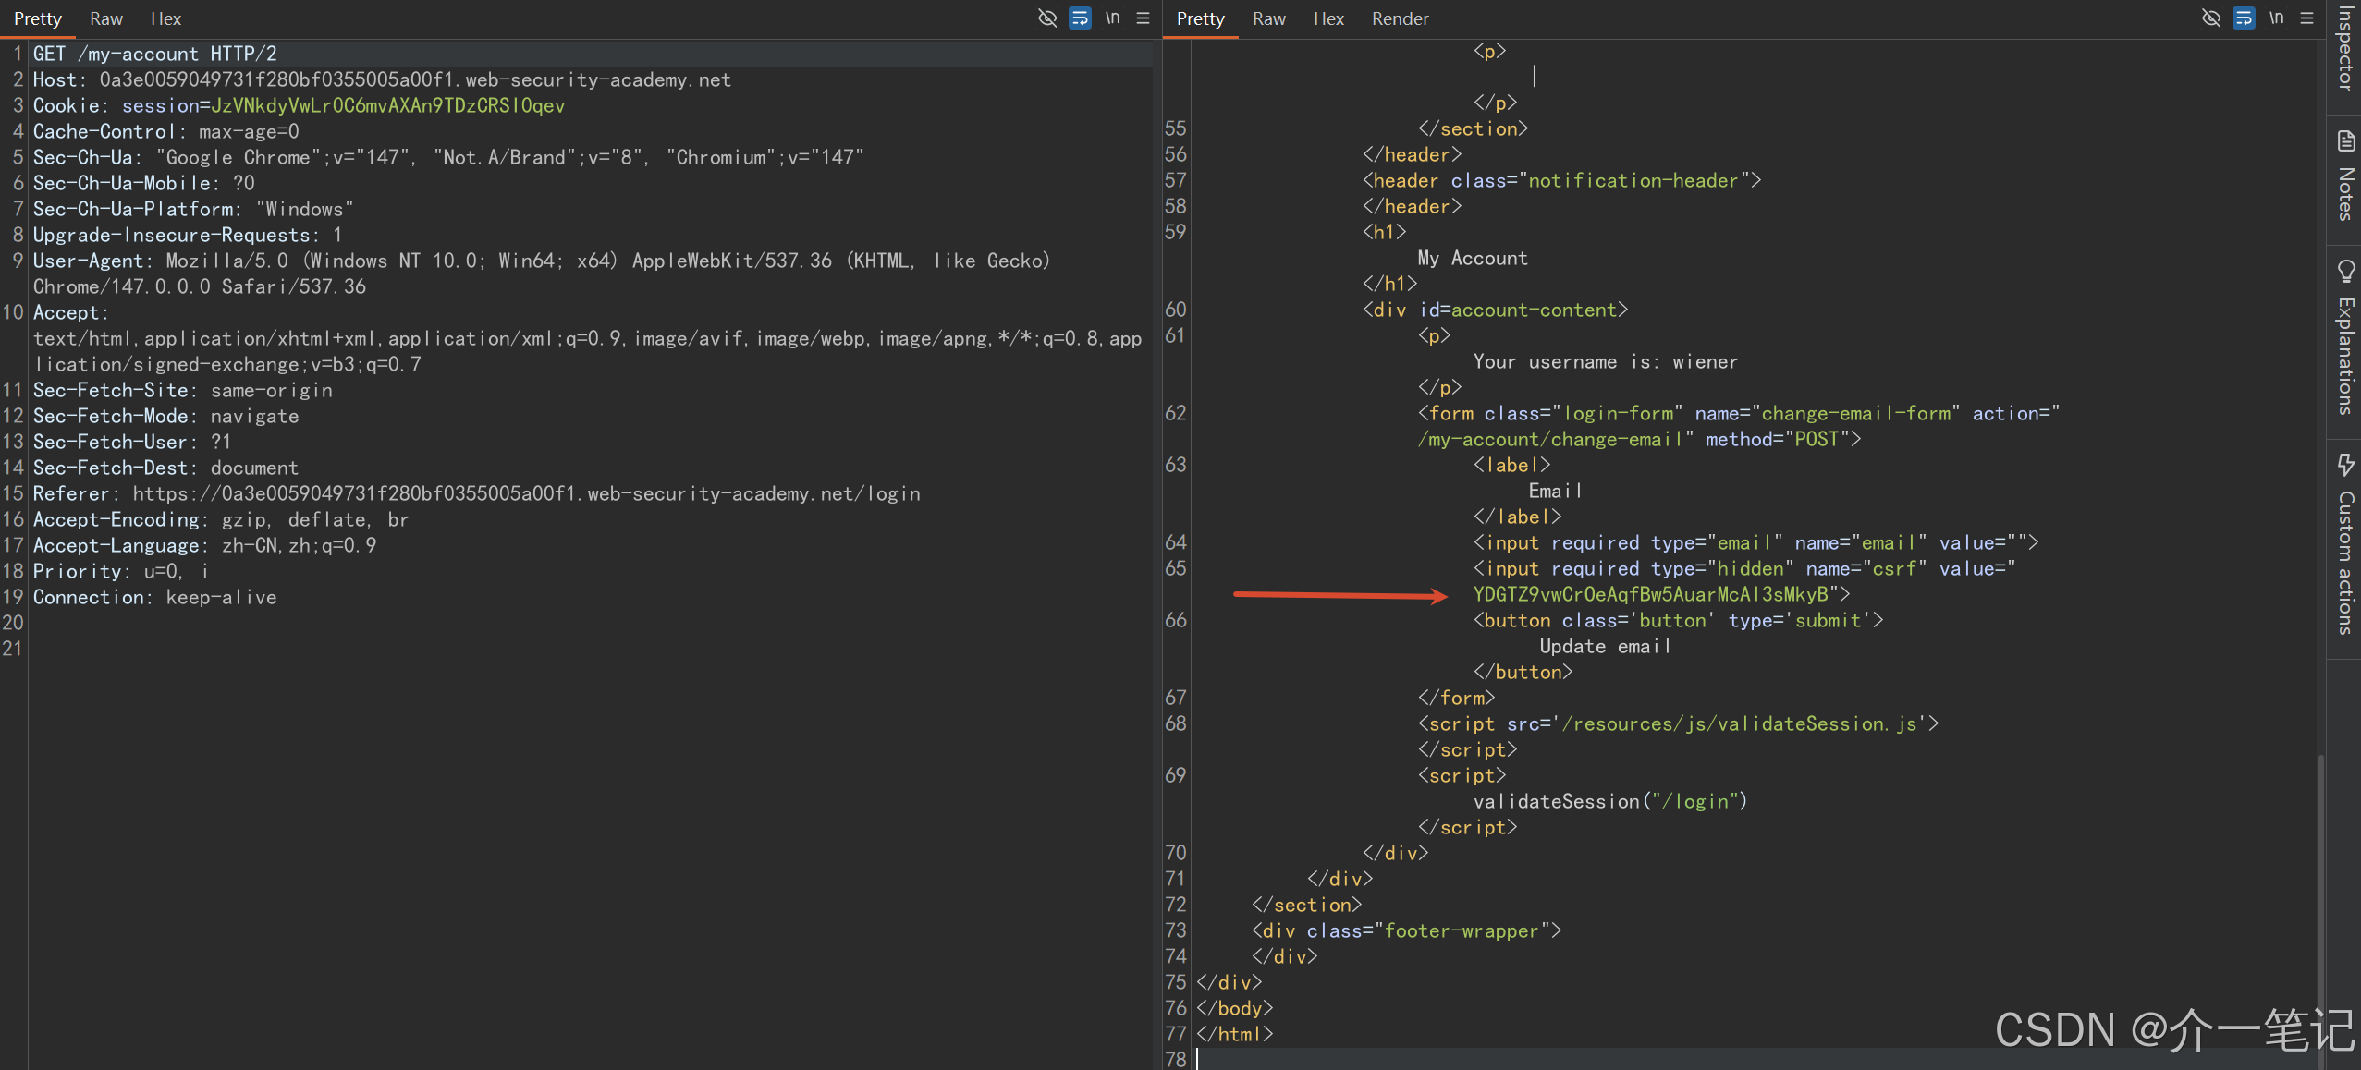Click the GET /my-account request line

tap(155, 55)
